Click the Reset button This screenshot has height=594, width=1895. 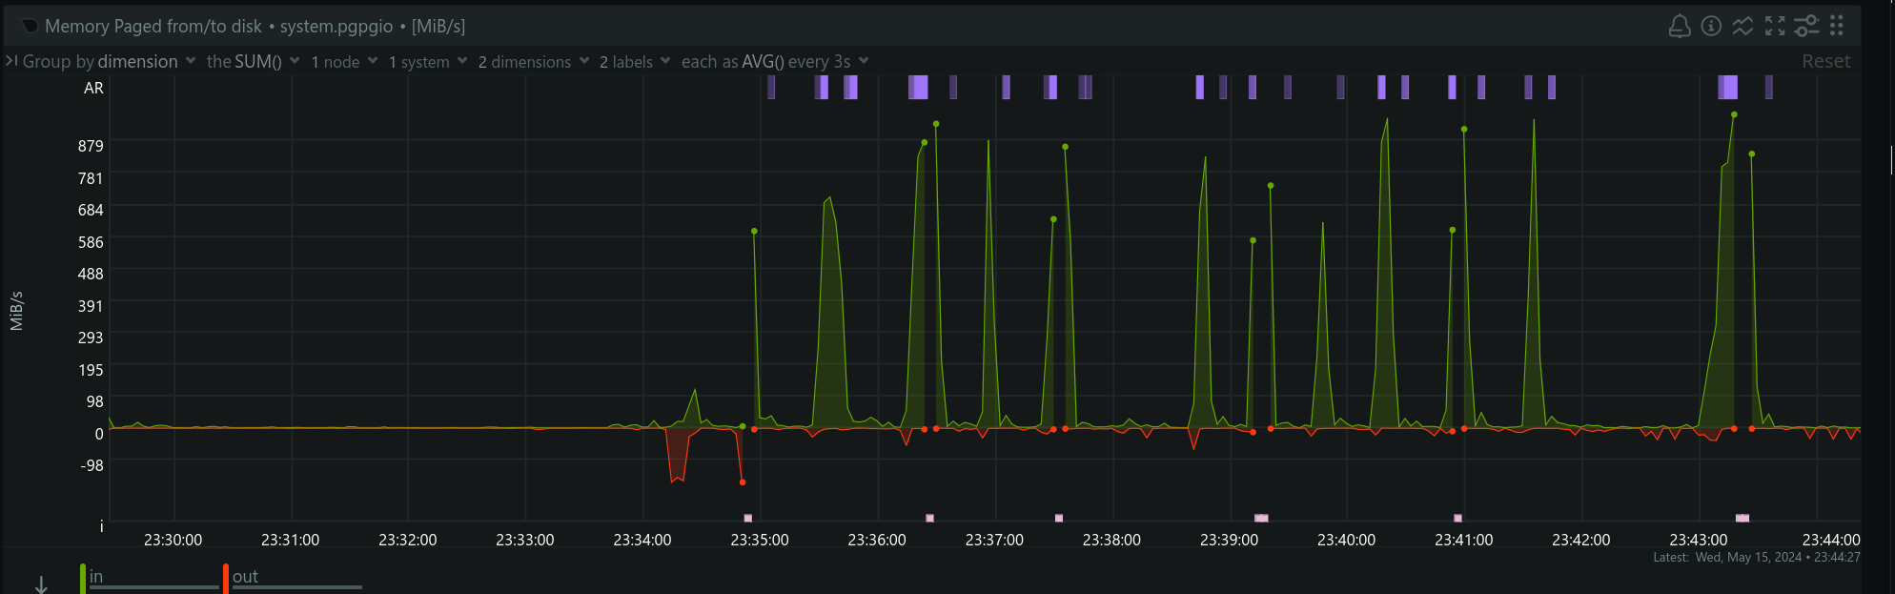1825,62
